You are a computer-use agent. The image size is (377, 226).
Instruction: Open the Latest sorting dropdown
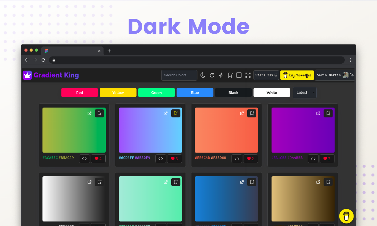click(305, 92)
